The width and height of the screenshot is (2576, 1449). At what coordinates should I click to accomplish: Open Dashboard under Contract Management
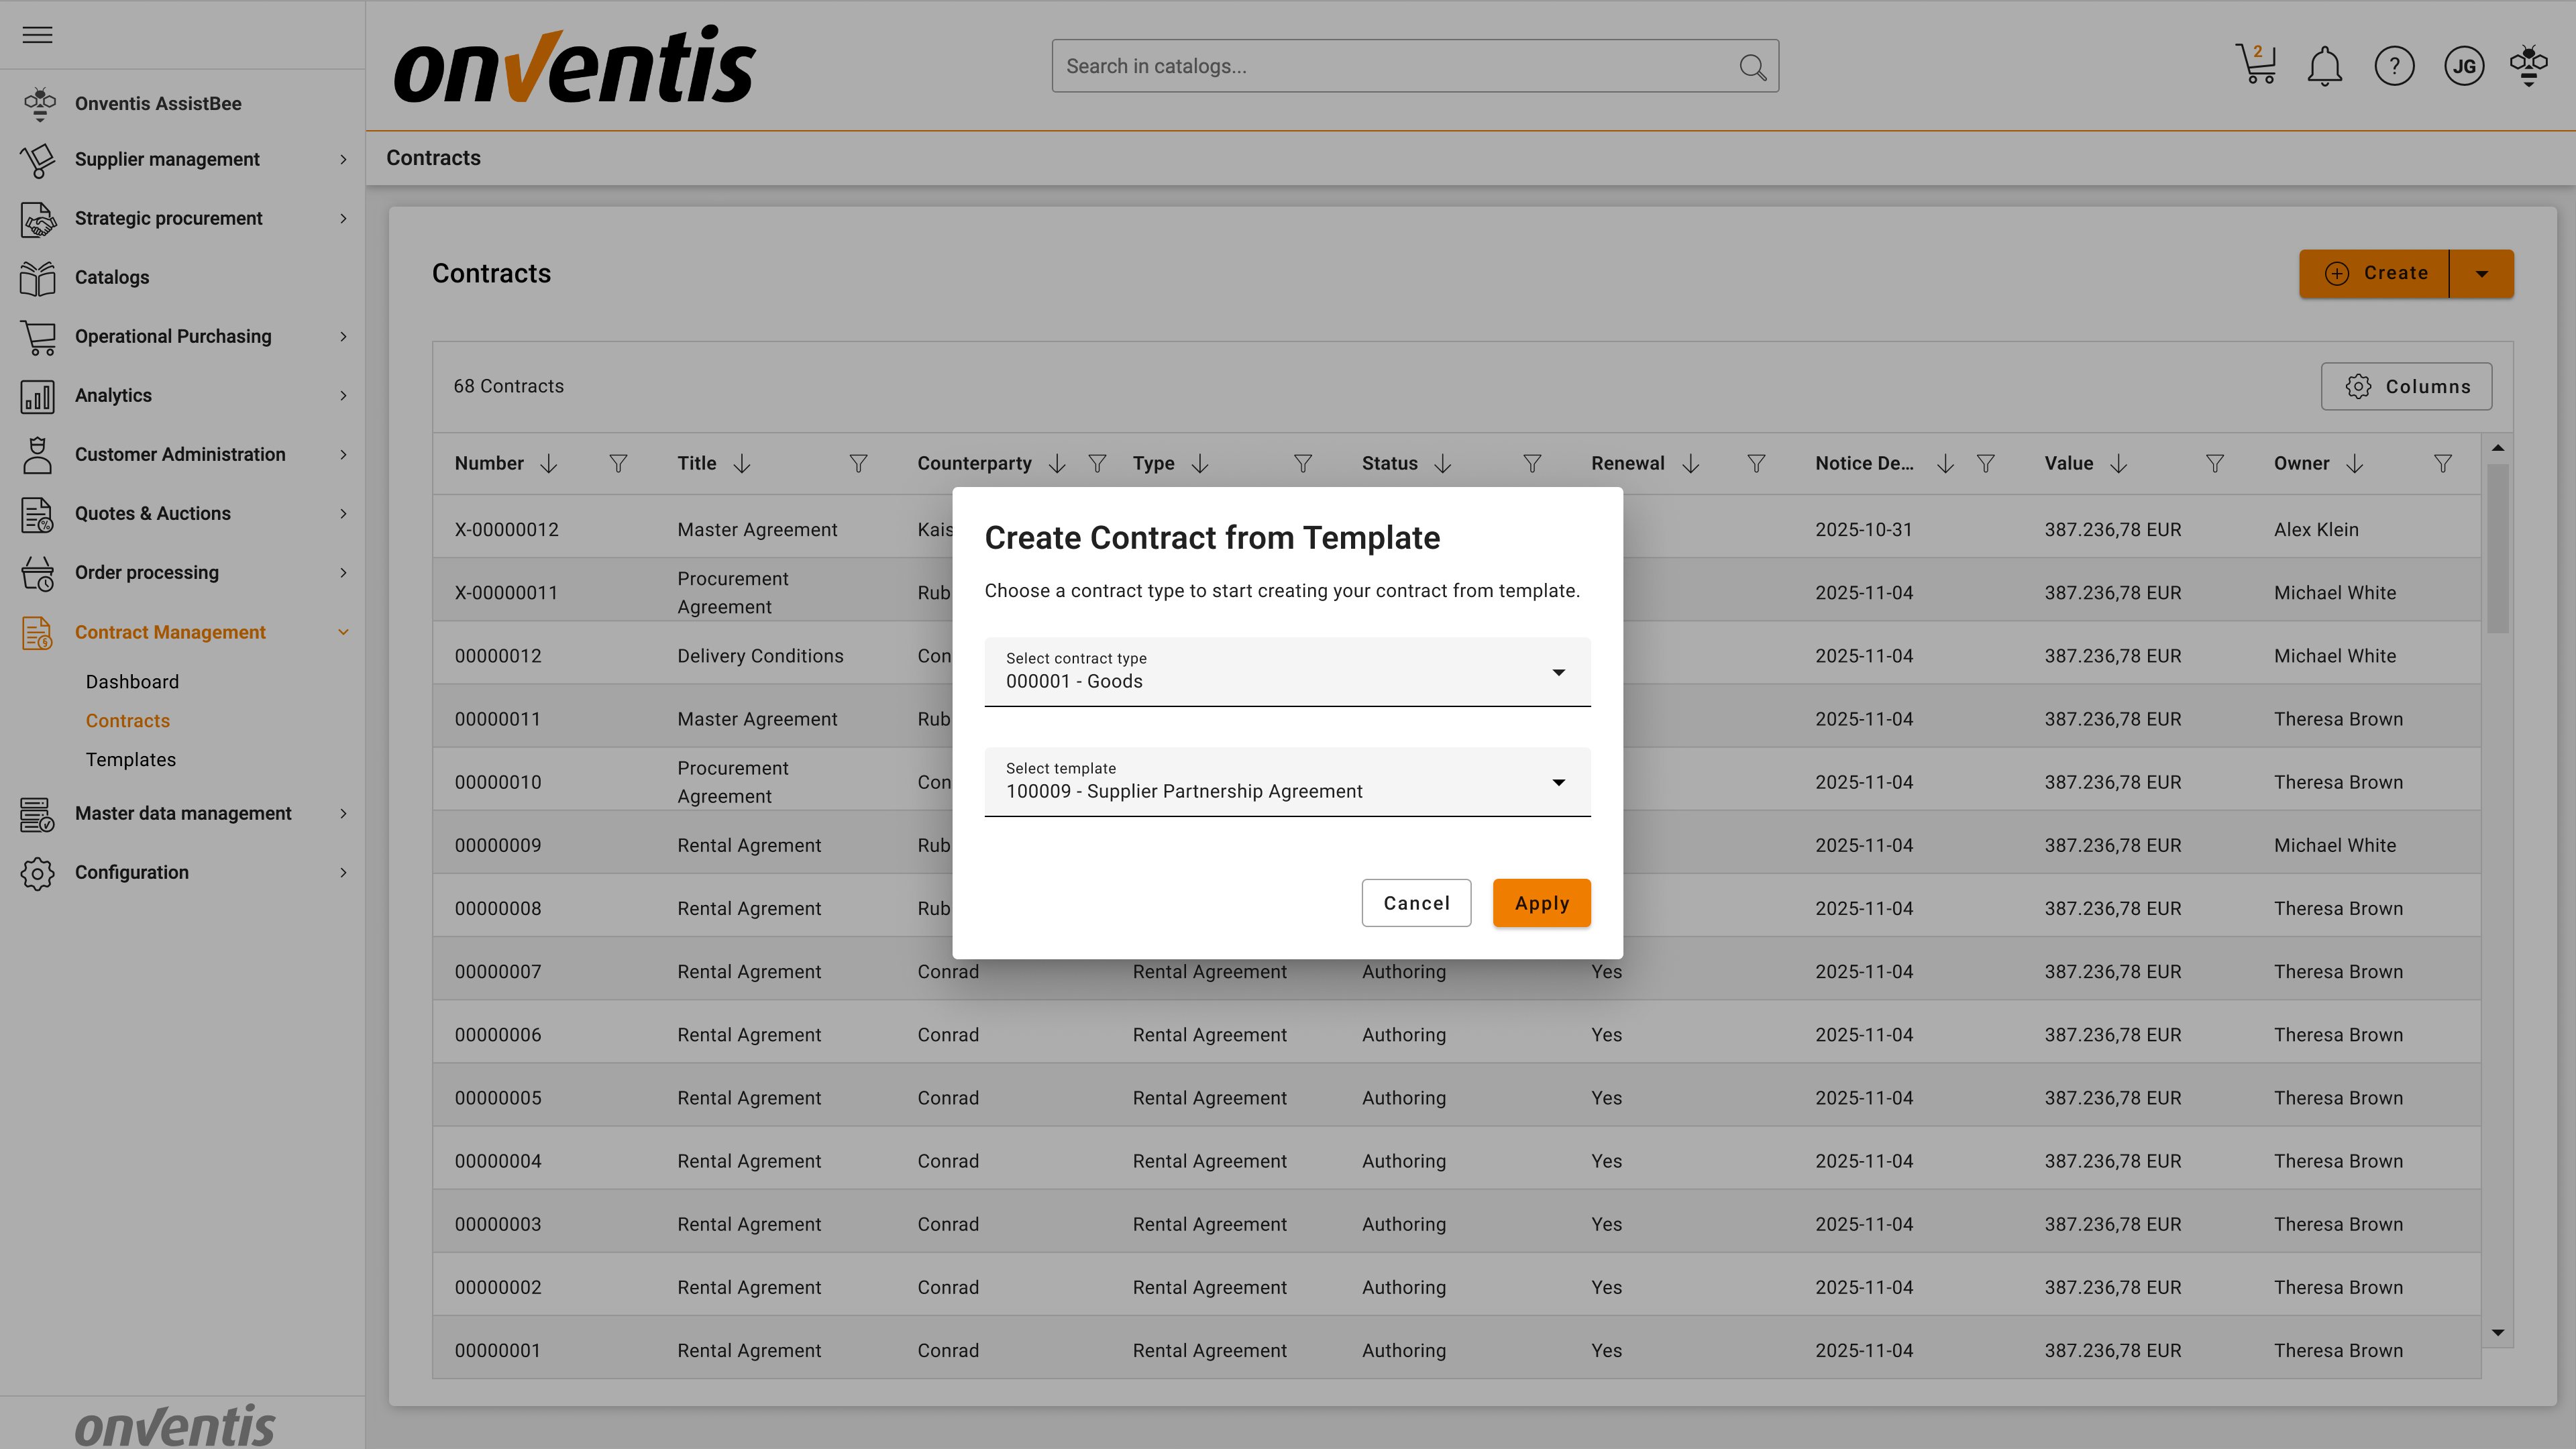point(132,682)
